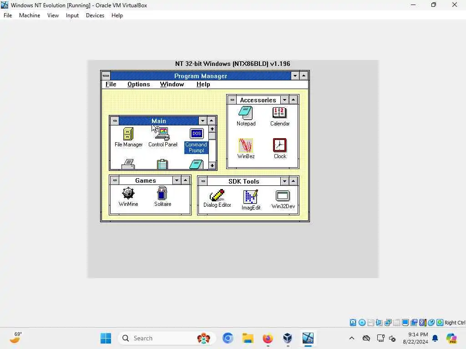Click the printer icon in Main group

pyautogui.click(x=128, y=164)
